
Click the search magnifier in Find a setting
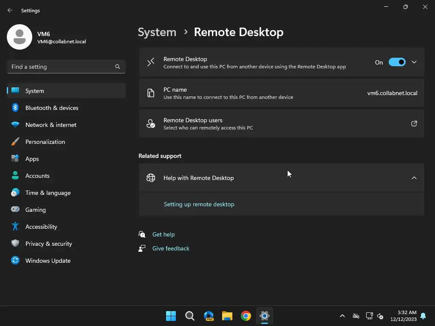(x=118, y=67)
